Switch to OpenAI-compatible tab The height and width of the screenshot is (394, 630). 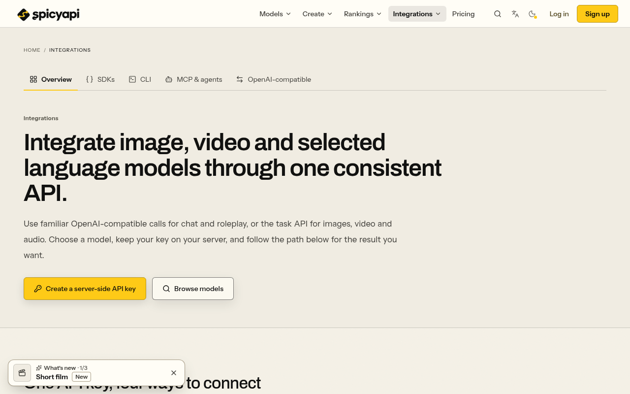coord(274,79)
